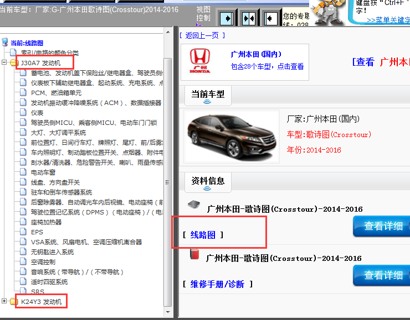Select the 当前车型 tab
The height and width of the screenshot is (320, 410).
208,95
